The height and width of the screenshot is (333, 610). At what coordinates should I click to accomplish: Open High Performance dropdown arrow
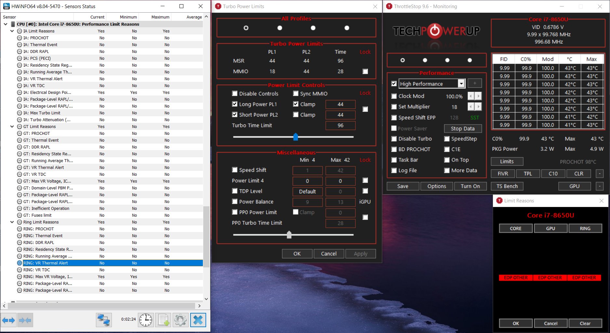tap(461, 84)
